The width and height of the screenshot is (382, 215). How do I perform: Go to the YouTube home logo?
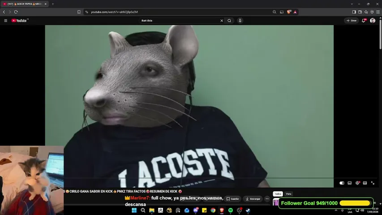20,21
